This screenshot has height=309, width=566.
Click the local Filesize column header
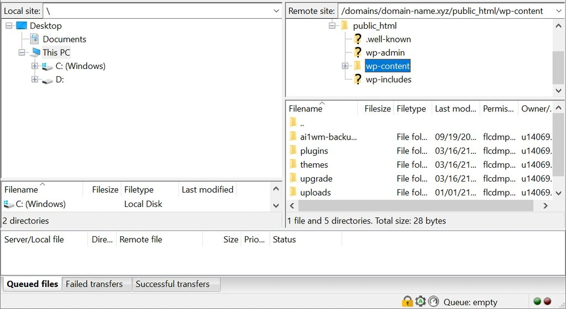(x=105, y=189)
